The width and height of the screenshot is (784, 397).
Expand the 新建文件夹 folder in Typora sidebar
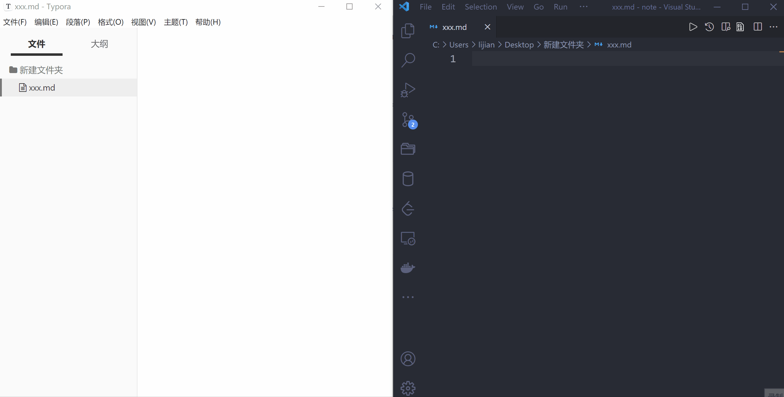[41, 70]
